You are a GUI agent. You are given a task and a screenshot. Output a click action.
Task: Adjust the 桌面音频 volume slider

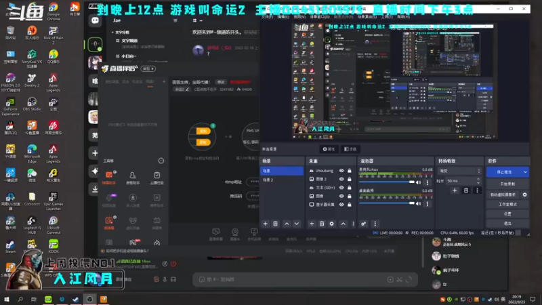click(x=387, y=203)
